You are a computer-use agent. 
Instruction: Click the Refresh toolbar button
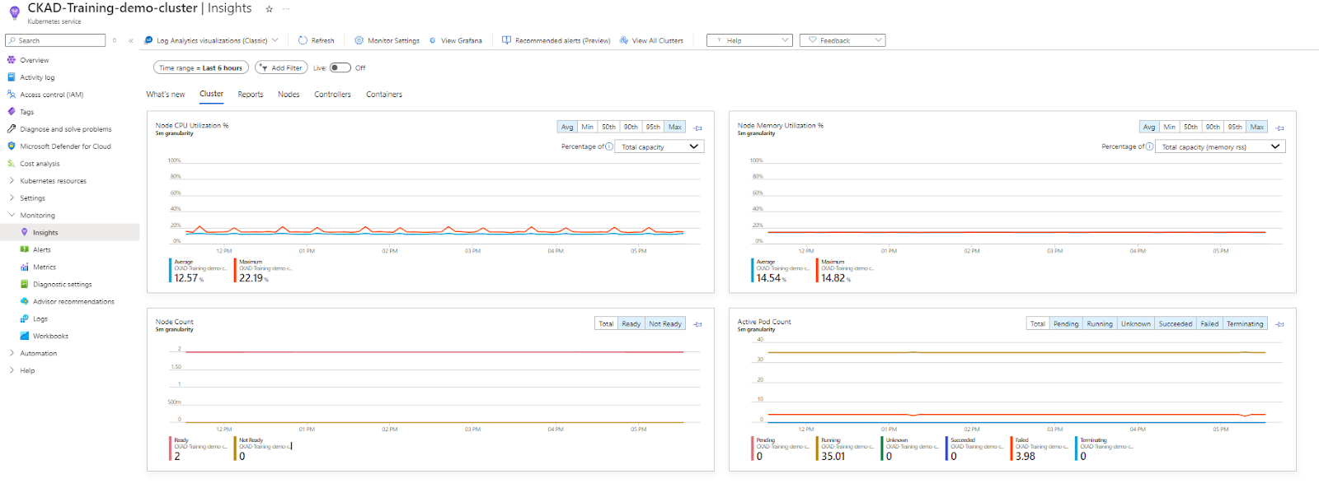pyautogui.click(x=317, y=40)
